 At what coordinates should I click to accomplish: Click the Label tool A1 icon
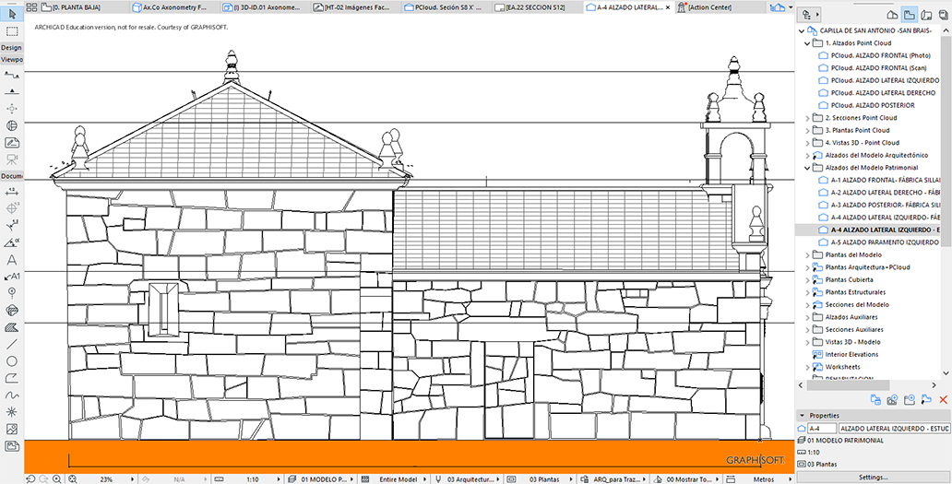pos(12,276)
